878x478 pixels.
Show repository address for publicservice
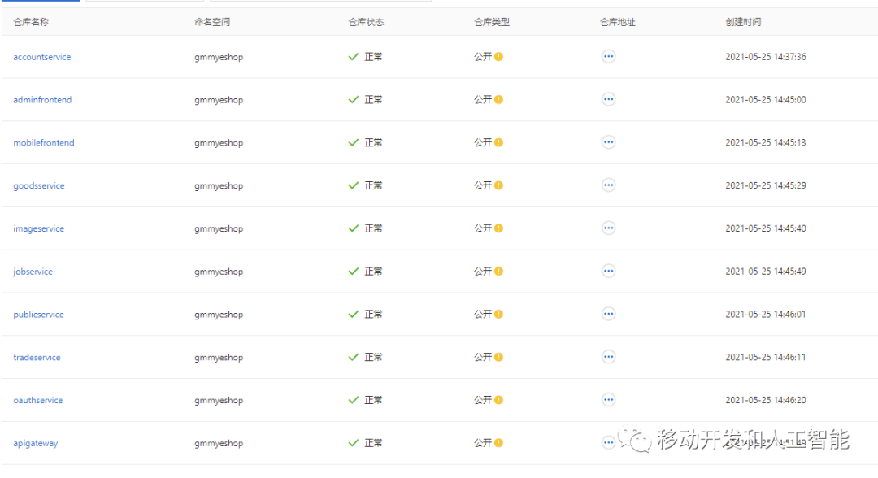(x=608, y=314)
